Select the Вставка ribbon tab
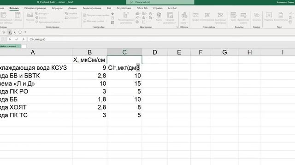The image size is (295, 165). point(14,8)
